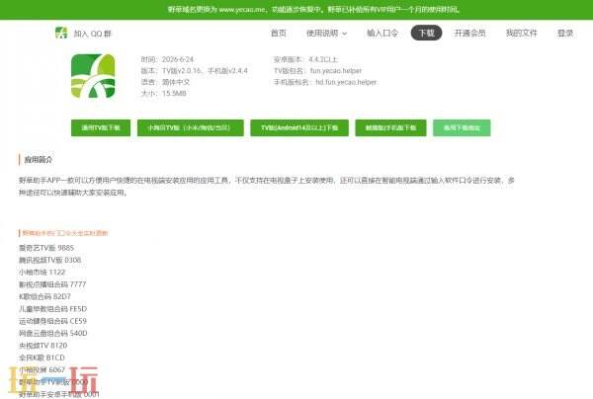The image size is (593, 399).
Task: Click the row 小柚市场 1122
Action: [42, 272]
